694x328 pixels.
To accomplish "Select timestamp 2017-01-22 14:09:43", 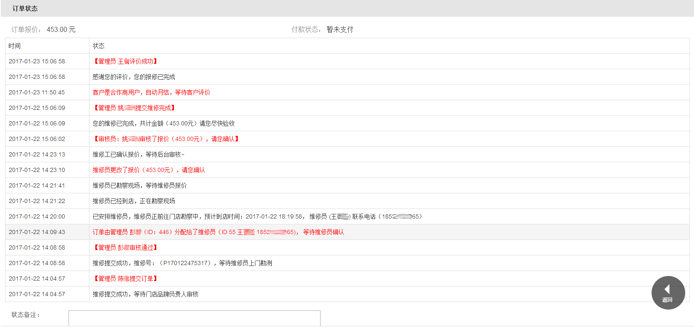I will pyautogui.click(x=37, y=232).
